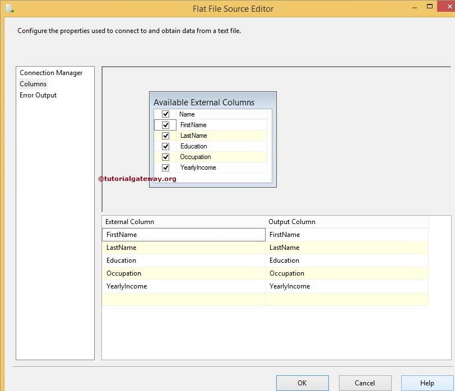455x391 pixels.
Task: Select the Connection Manager page
Action: pyautogui.click(x=50, y=73)
